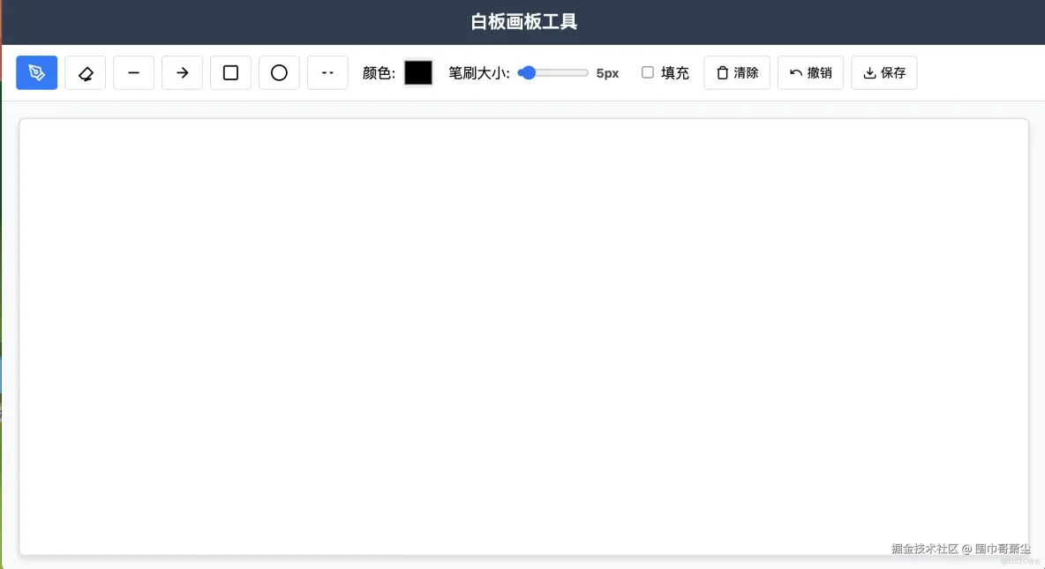Click the 白板画板工具 title bar
Screen dimensions: 1045x569
(522, 21)
